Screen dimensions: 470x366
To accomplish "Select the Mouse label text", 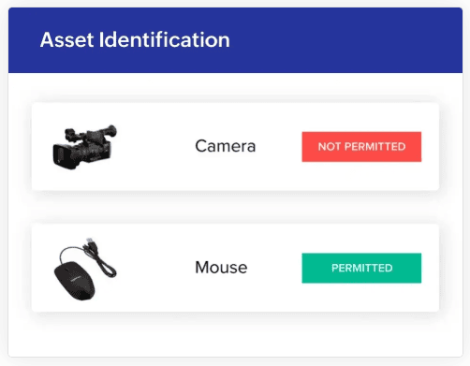I will click(221, 268).
